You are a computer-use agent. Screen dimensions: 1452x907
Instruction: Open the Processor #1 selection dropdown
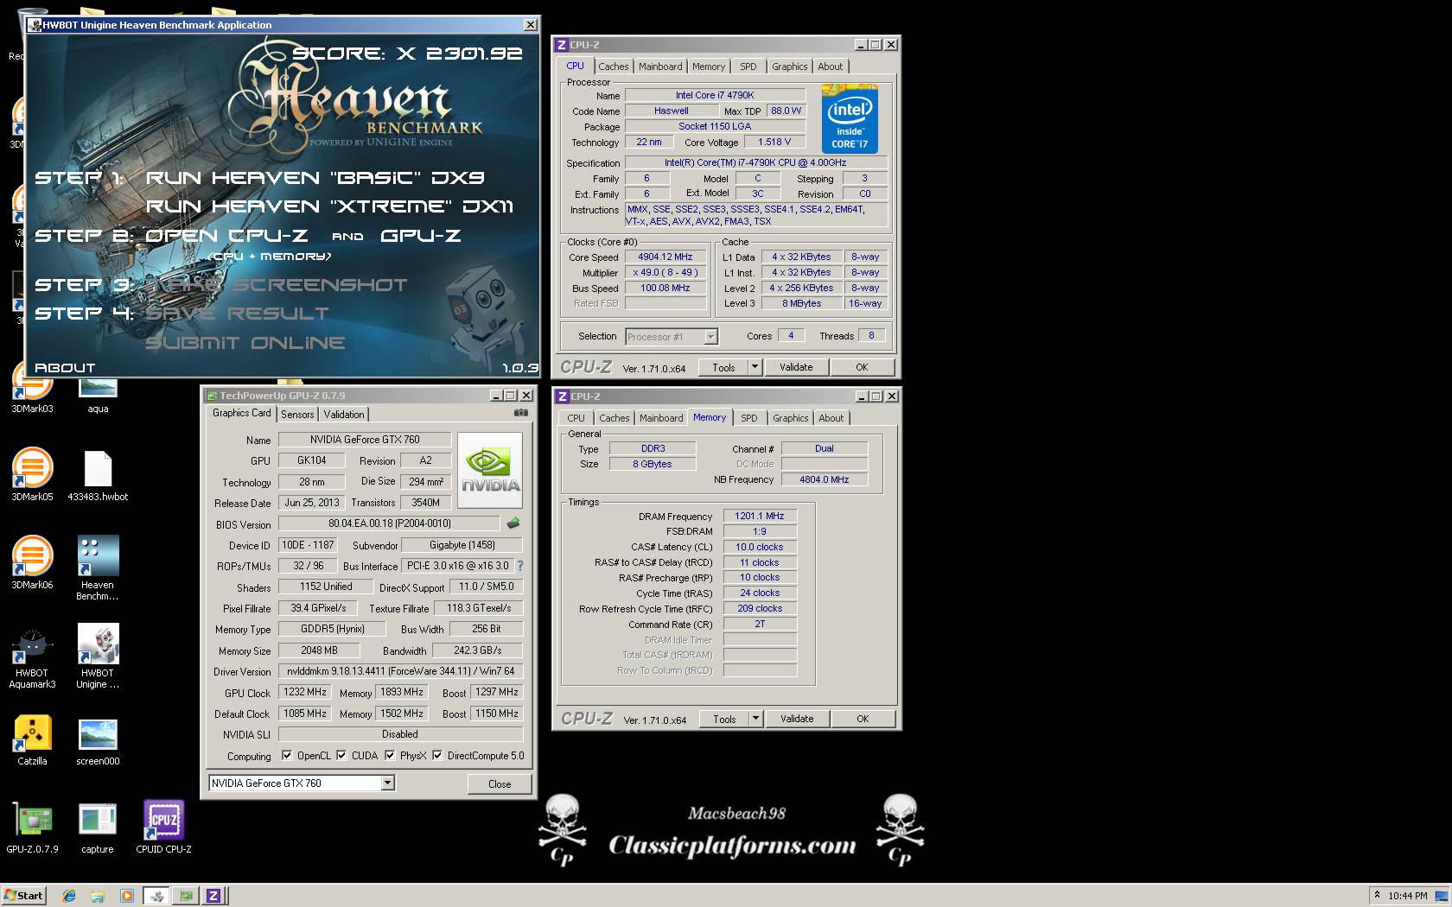pos(710,337)
